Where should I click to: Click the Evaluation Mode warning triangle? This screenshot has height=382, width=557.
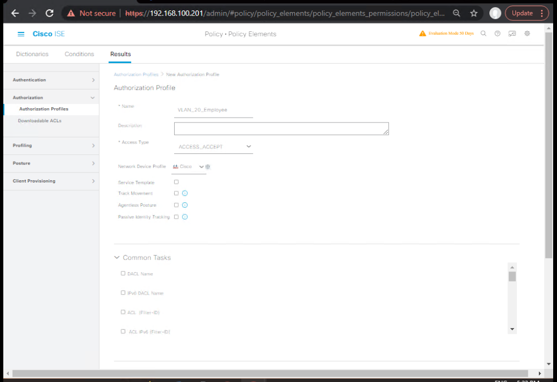pos(422,34)
